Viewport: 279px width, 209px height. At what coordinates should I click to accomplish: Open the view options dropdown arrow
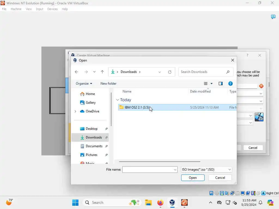(211, 84)
